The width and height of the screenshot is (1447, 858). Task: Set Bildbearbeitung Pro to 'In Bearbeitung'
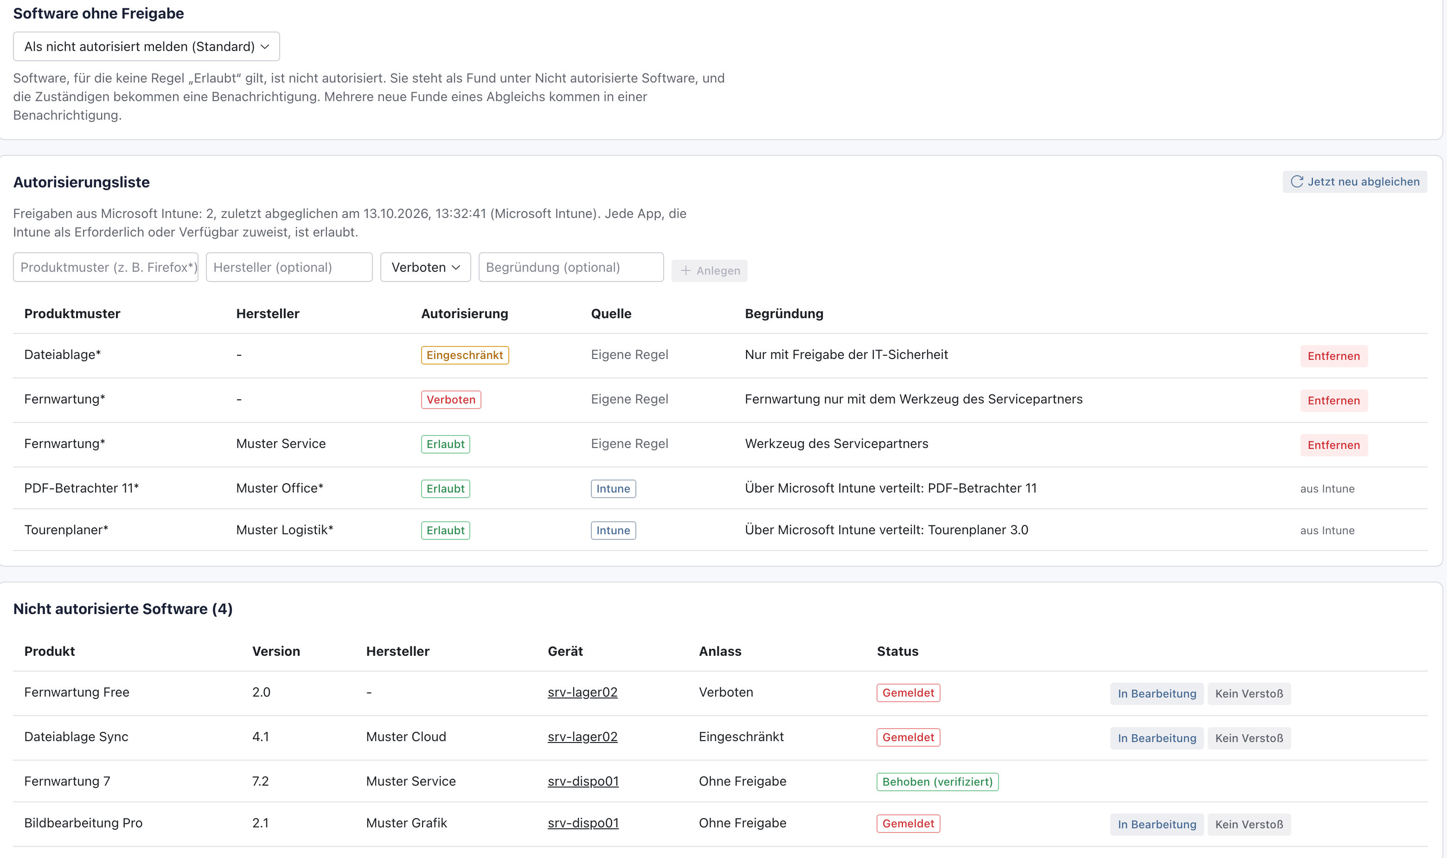pos(1157,825)
